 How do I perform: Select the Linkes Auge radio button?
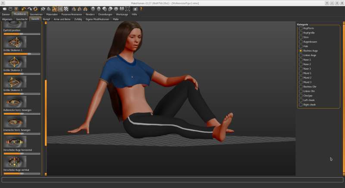(301, 55)
